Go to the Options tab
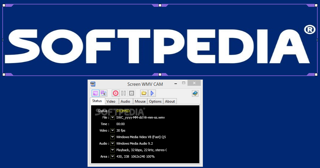The width and height of the screenshot is (320, 168). click(x=155, y=101)
